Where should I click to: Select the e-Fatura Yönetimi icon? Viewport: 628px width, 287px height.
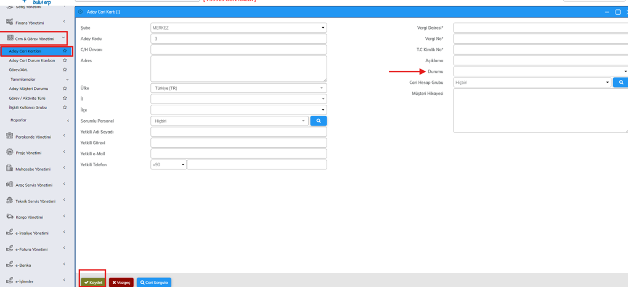[x=9, y=249]
